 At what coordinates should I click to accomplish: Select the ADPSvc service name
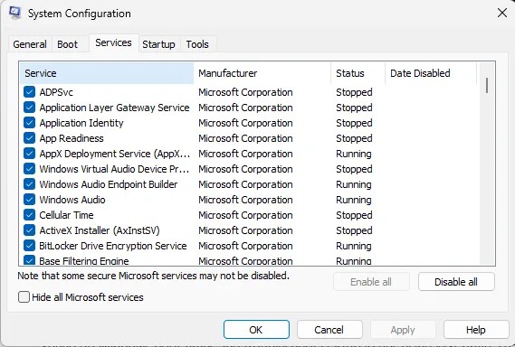click(56, 92)
